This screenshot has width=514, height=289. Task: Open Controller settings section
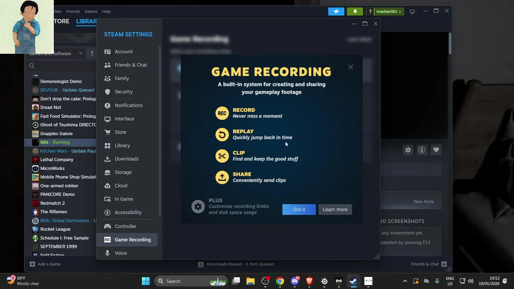[x=126, y=226]
